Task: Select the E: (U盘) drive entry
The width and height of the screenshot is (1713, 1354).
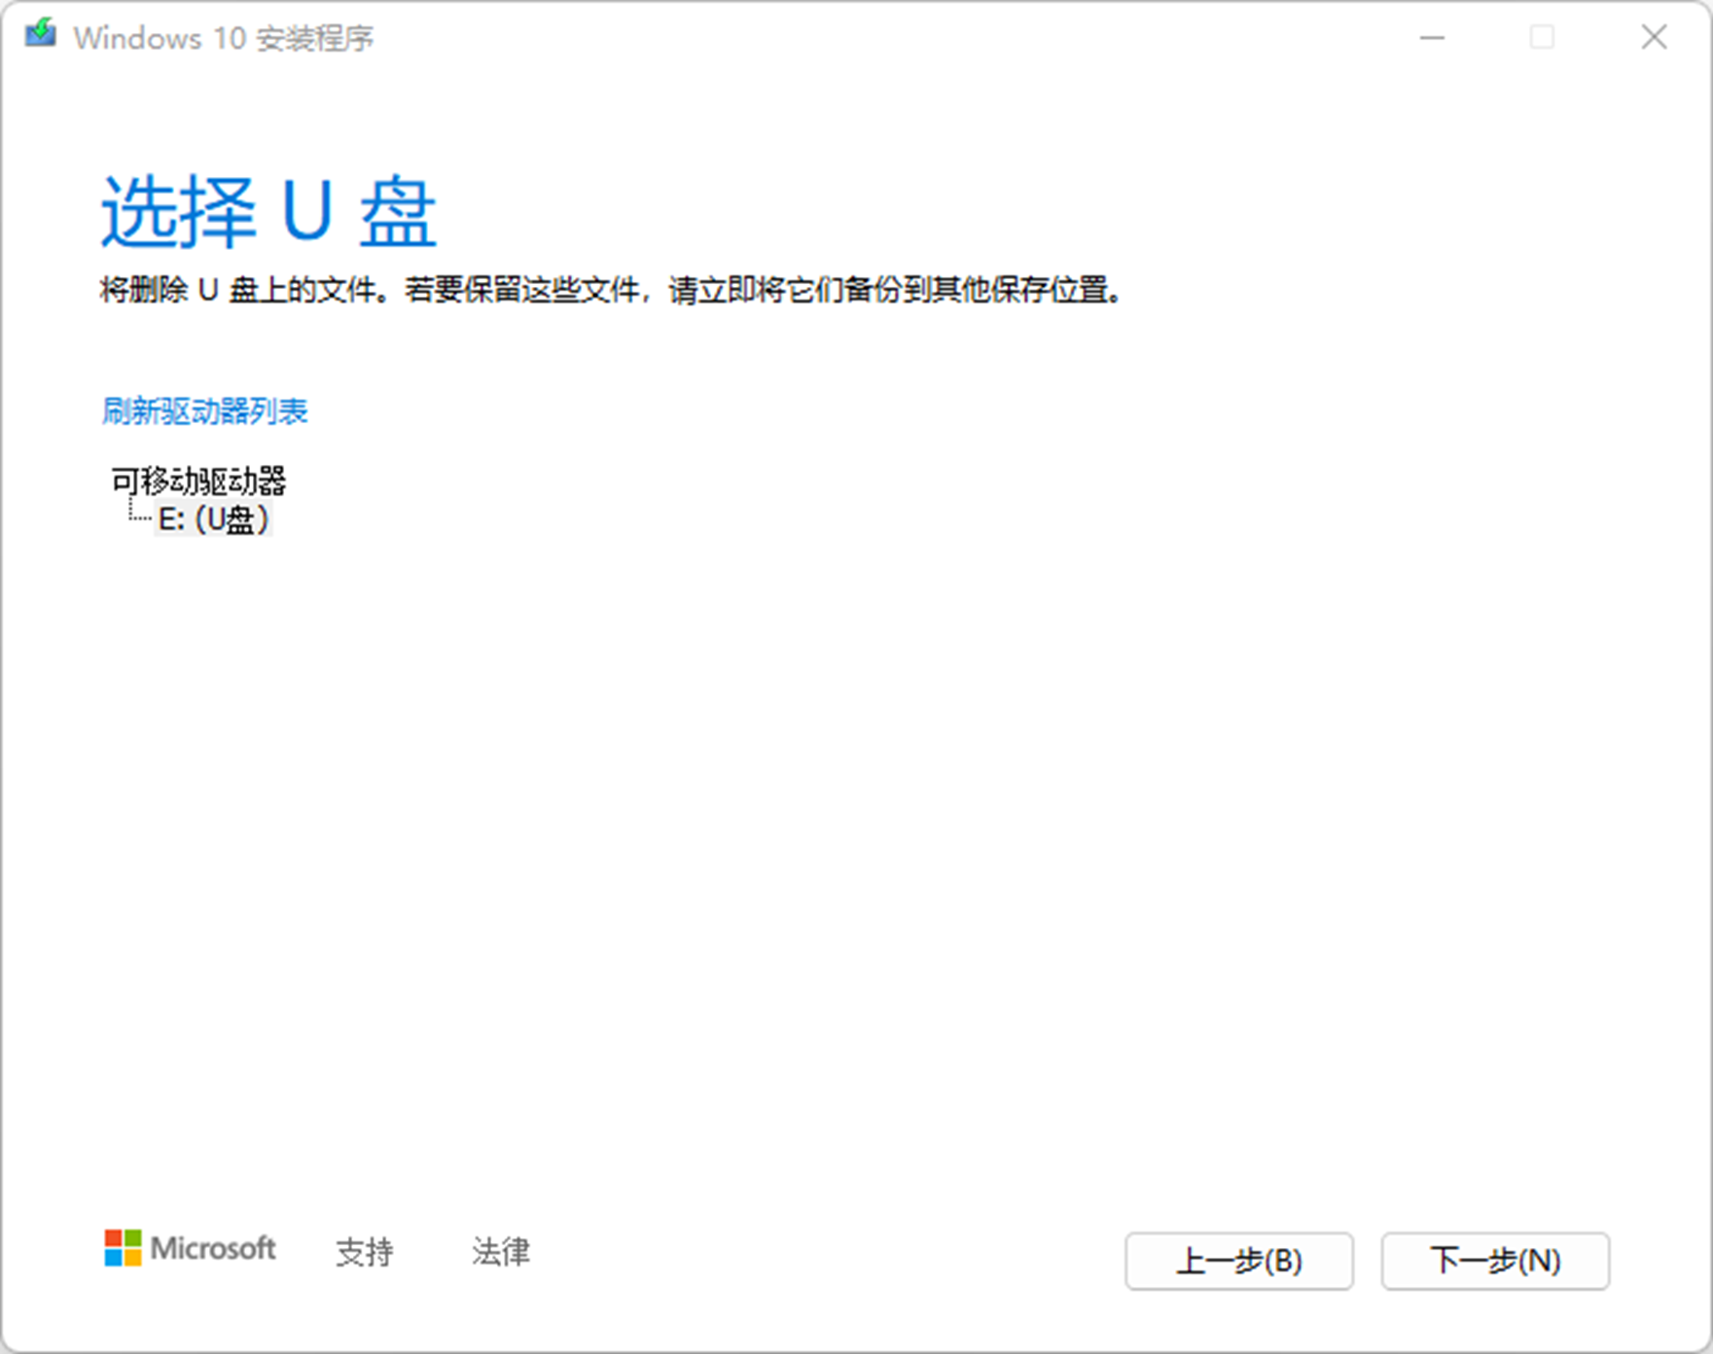Action: (213, 519)
